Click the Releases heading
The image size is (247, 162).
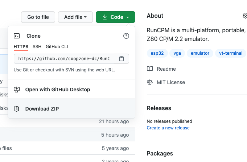159,108
